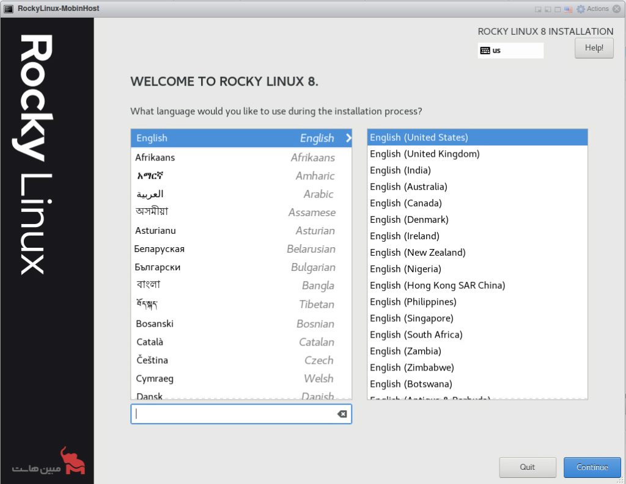
Task: Clear the language search field
Action: 342,414
